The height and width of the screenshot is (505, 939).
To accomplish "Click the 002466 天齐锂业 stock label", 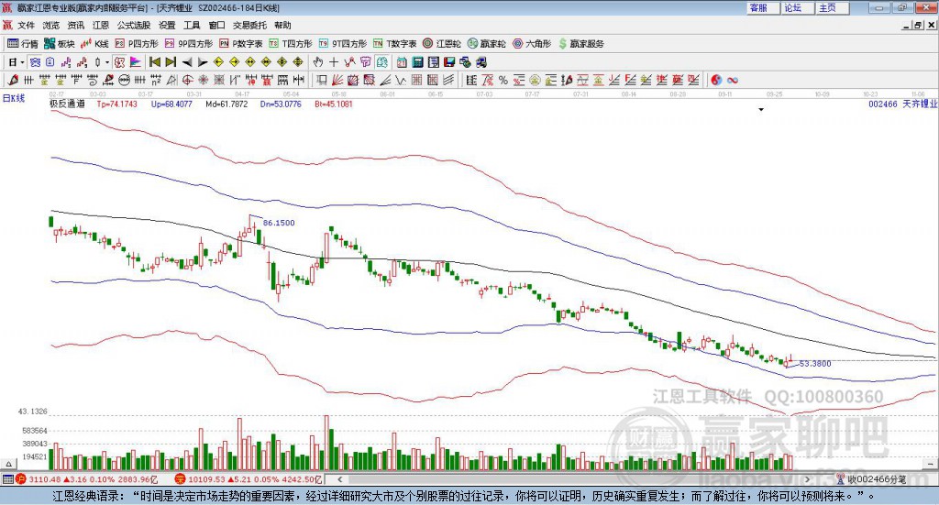I will pos(902,104).
